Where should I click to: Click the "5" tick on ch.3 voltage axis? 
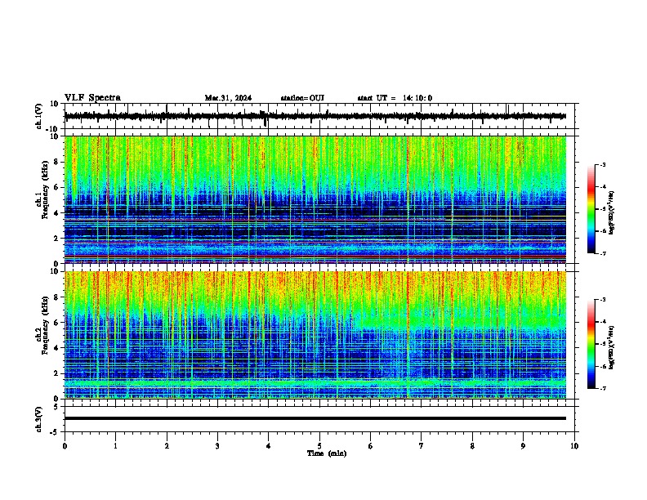coord(56,406)
